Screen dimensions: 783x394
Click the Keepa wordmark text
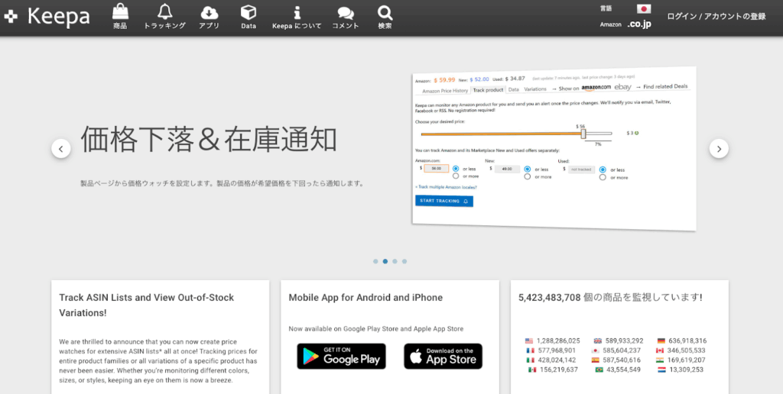58,17
